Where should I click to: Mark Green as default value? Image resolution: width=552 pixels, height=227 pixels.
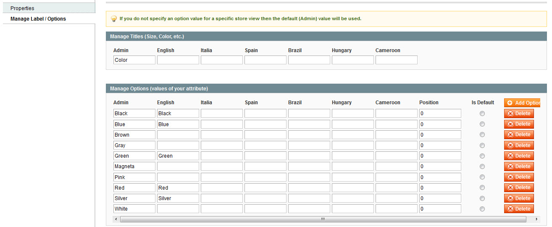point(482,156)
